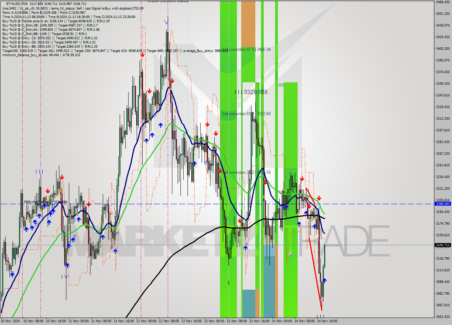
Task: Click price axis value 3098.430
Action: click(443, 282)
